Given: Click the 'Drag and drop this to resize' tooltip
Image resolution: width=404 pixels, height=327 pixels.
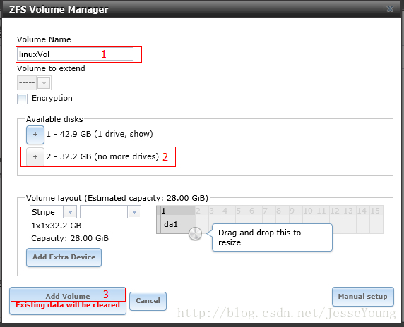Looking at the screenshot, I should click(272, 237).
